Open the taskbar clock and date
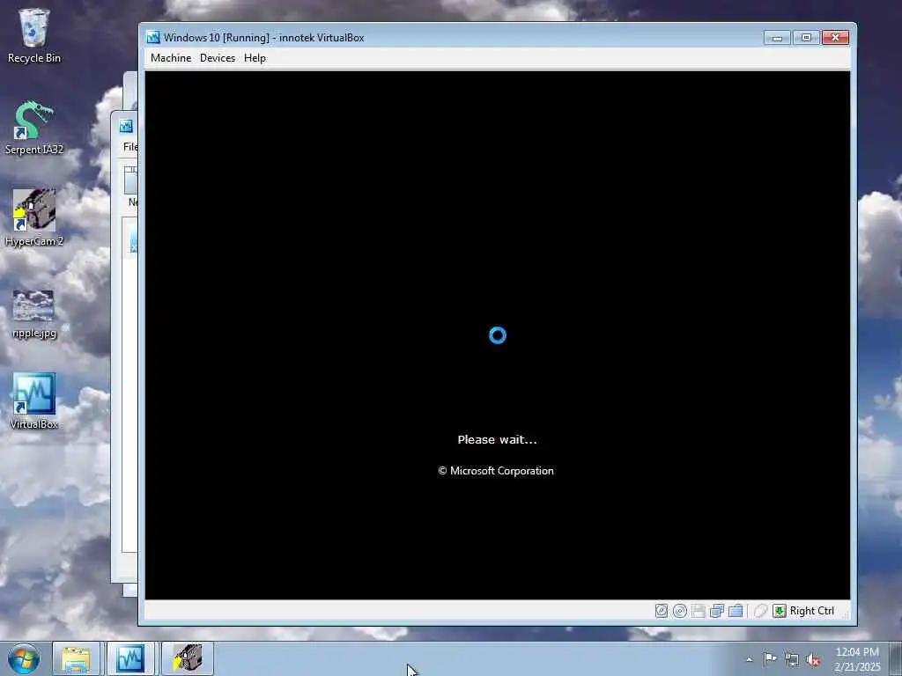Viewport: 902px width, 676px height. (857, 658)
